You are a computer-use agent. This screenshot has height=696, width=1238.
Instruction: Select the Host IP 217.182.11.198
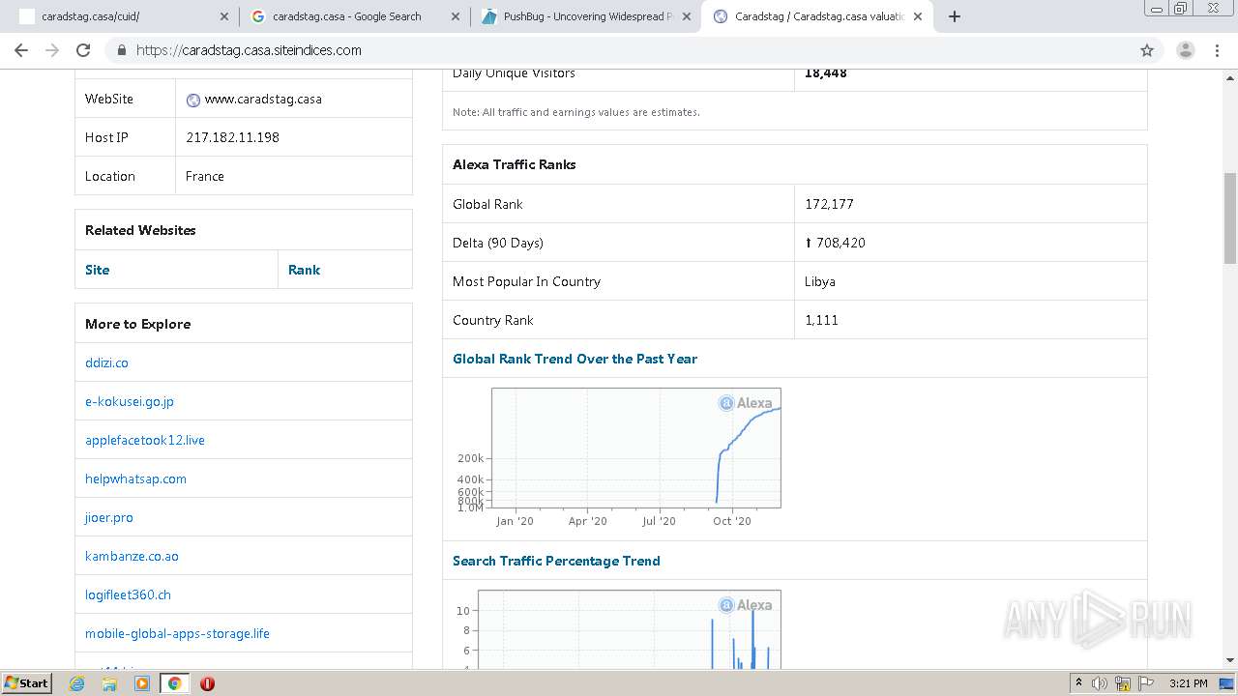coord(232,137)
